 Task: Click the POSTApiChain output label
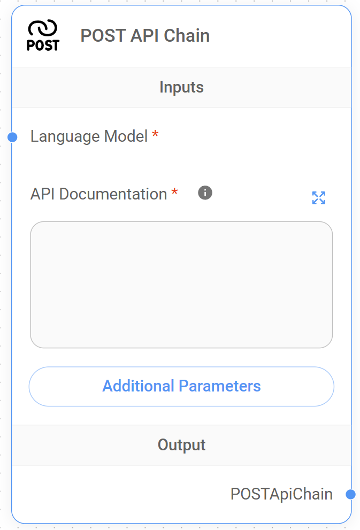281,494
